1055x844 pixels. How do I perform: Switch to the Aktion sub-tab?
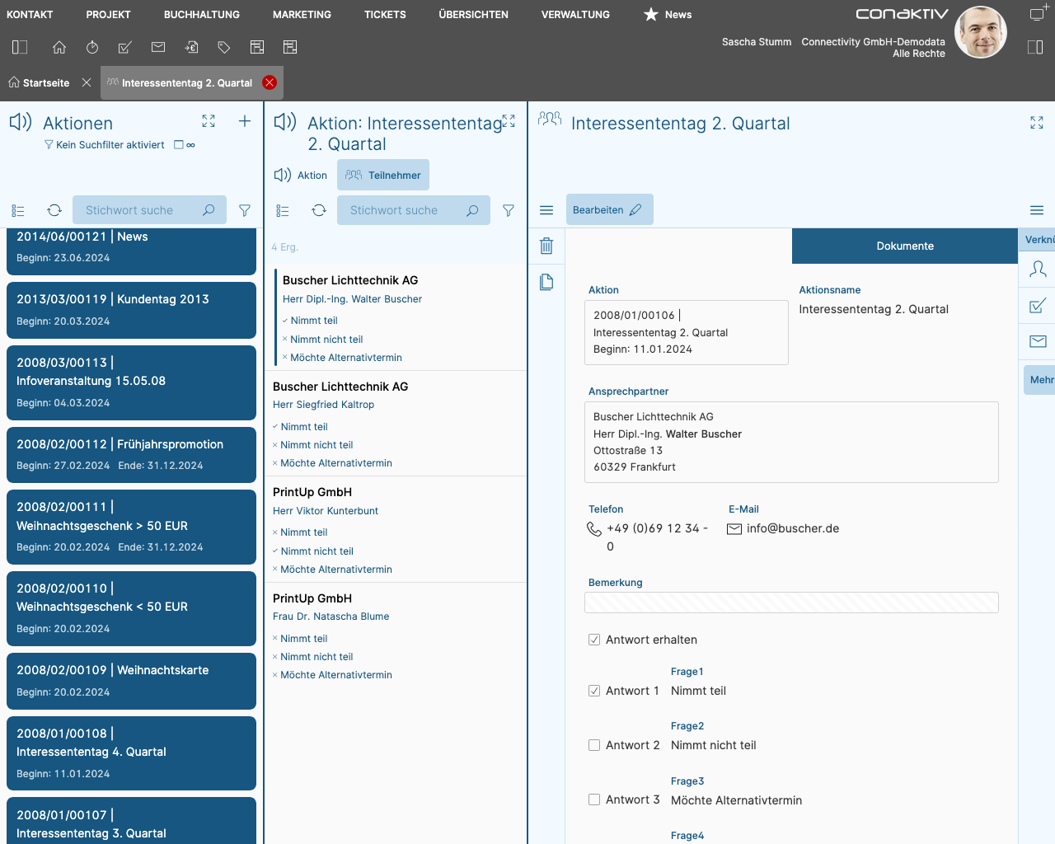click(x=301, y=175)
